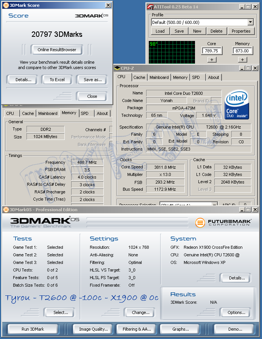Minimize the ATITool window
This screenshot has width=262, height=339.
[242, 7]
